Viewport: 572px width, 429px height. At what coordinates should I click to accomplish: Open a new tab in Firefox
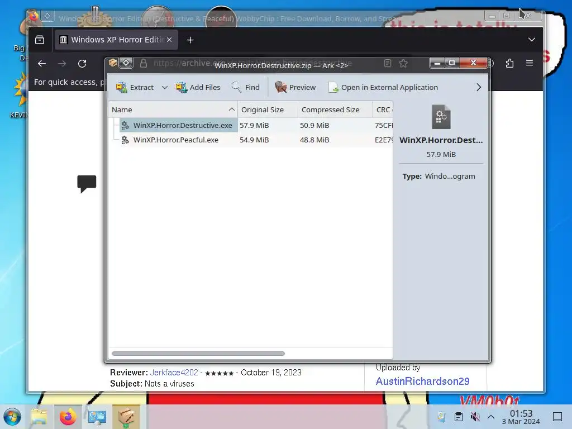coord(190,40)
